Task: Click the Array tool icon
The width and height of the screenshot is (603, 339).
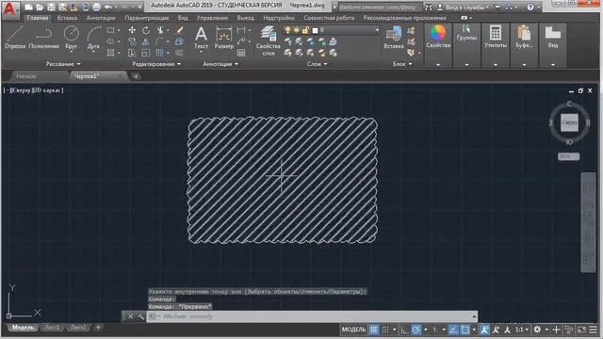Action: coord(160,53)
